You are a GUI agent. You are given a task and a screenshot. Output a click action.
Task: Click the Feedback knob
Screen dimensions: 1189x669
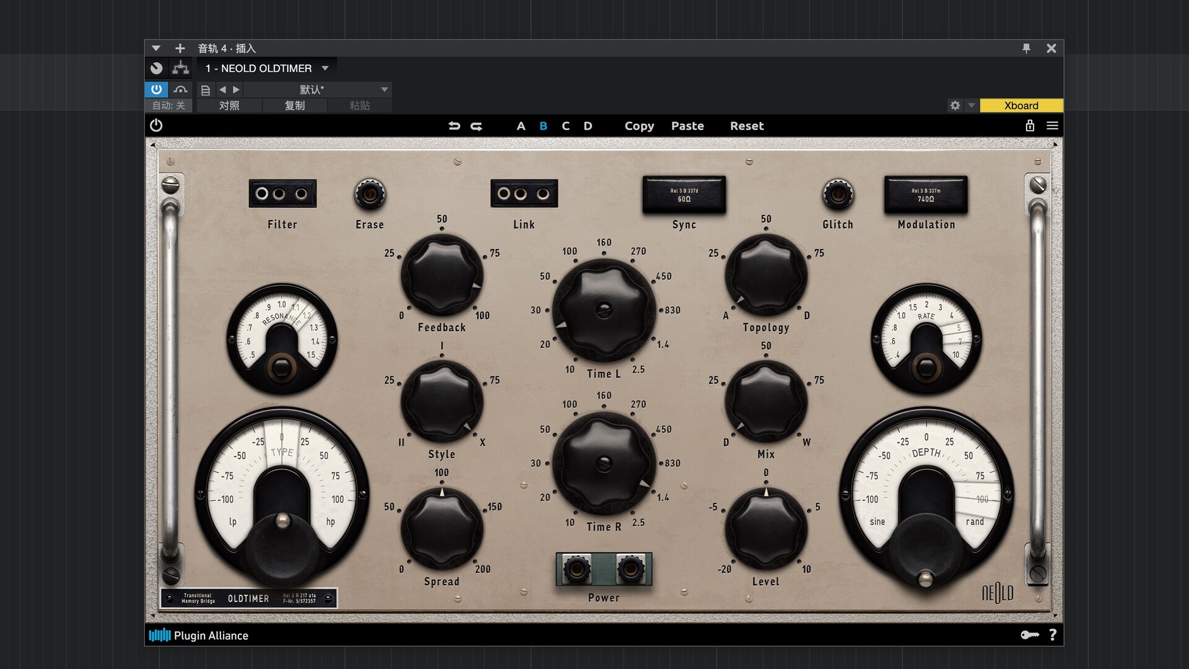point(442,274)
